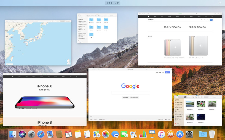Open ピクチャ folder in home Finder window
This screenshot has height=140, width=225.
click(91, 28)
